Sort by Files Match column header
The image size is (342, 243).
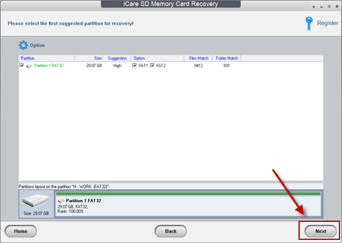[198, 58]
